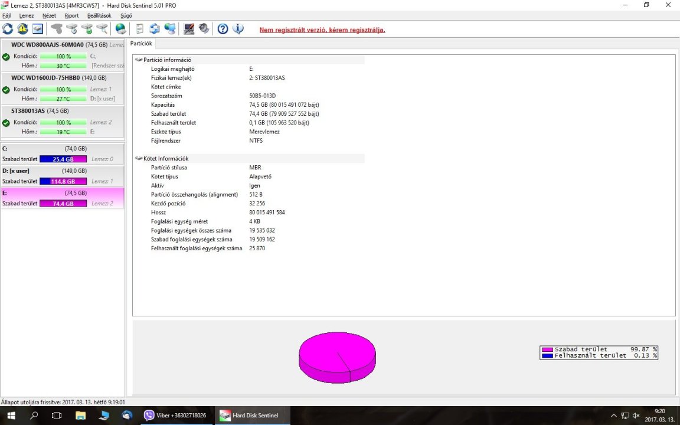The width and height of the screenshot is (680, 425).
Task: Open help with the question mark icon
Action: 223,29
